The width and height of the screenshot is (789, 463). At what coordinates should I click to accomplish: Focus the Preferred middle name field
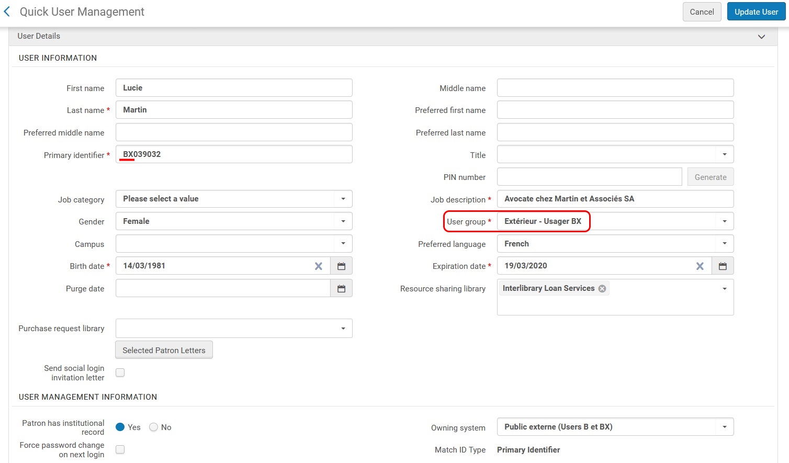(234, 132)
